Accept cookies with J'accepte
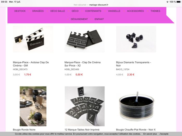Viewport: 182px width, 136px height. (x=164, y=134)
